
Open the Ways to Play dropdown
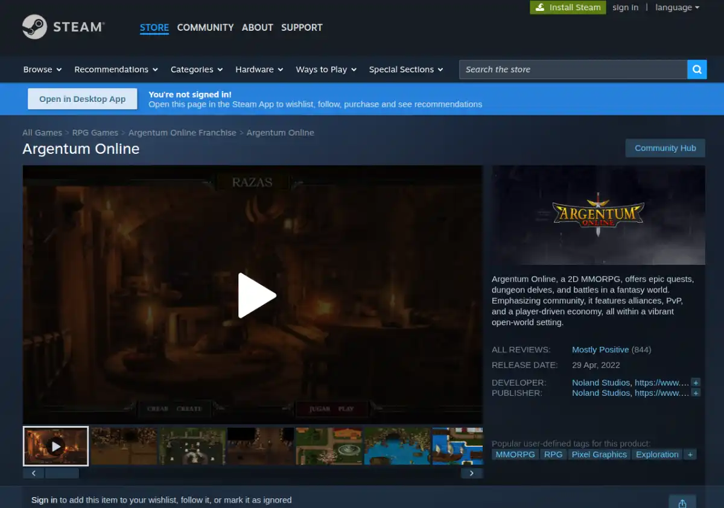pyautogui.click(x=326, y=69)
